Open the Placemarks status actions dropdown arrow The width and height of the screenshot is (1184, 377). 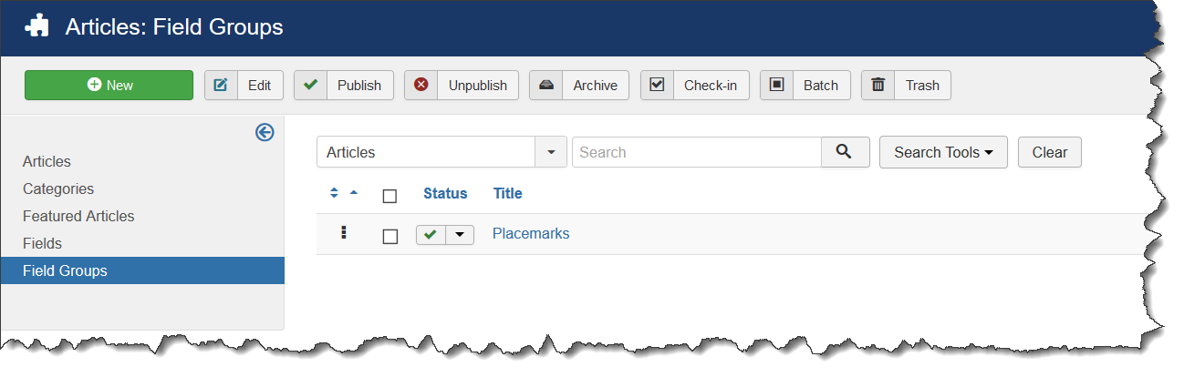click(459, 235)
